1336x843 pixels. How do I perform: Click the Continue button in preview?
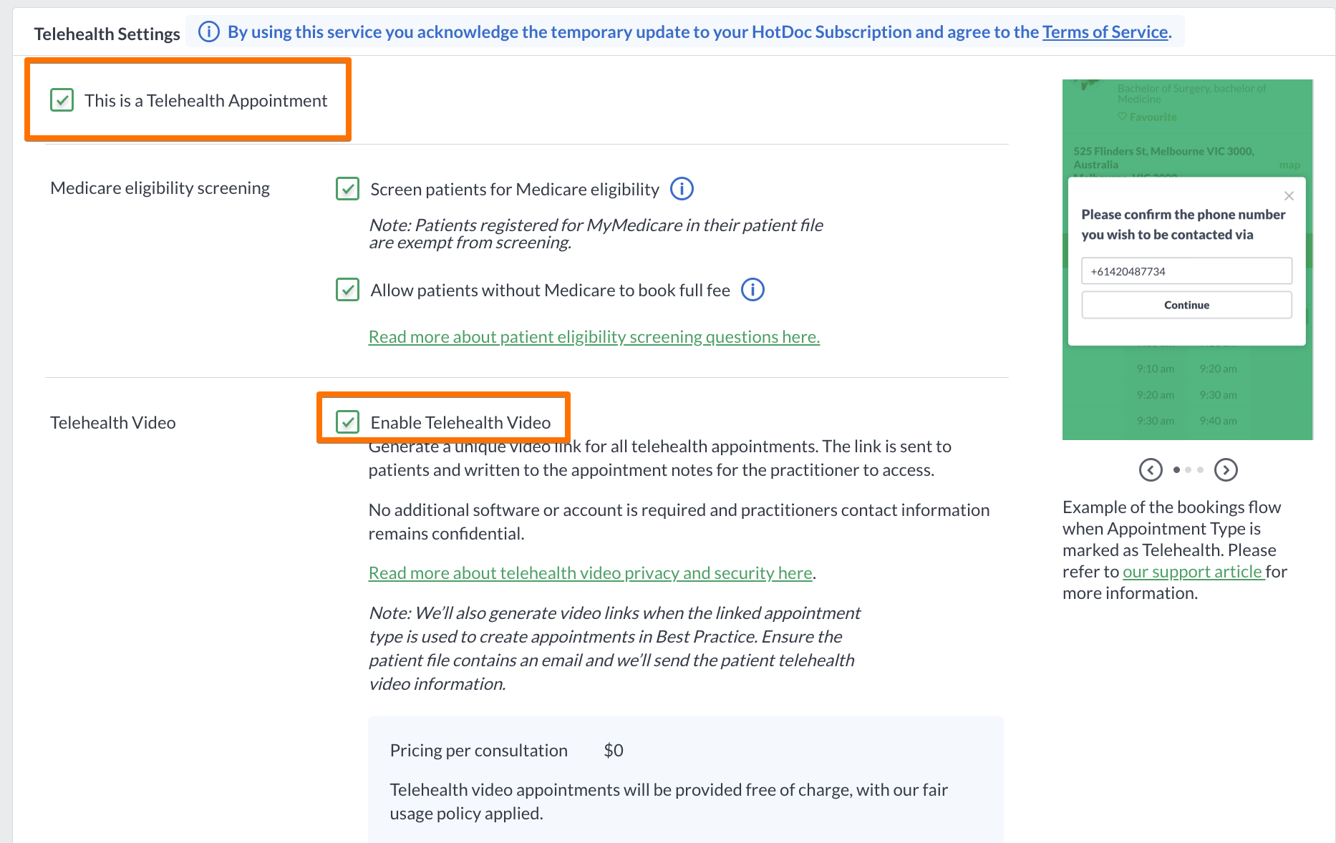[x=1186, y=305]
